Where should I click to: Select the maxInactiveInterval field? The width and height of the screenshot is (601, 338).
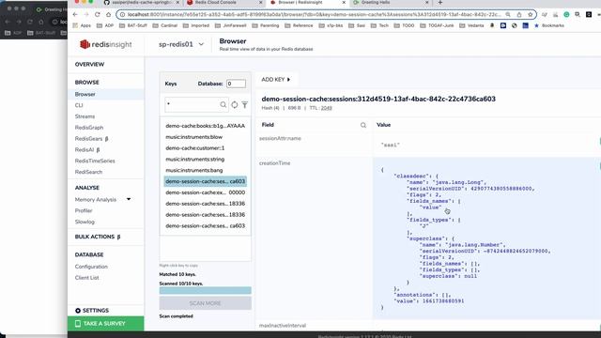click(283, 326)
